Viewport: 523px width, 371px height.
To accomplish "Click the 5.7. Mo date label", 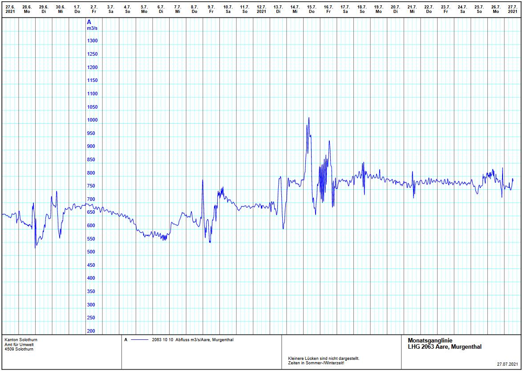I will 144,9.
